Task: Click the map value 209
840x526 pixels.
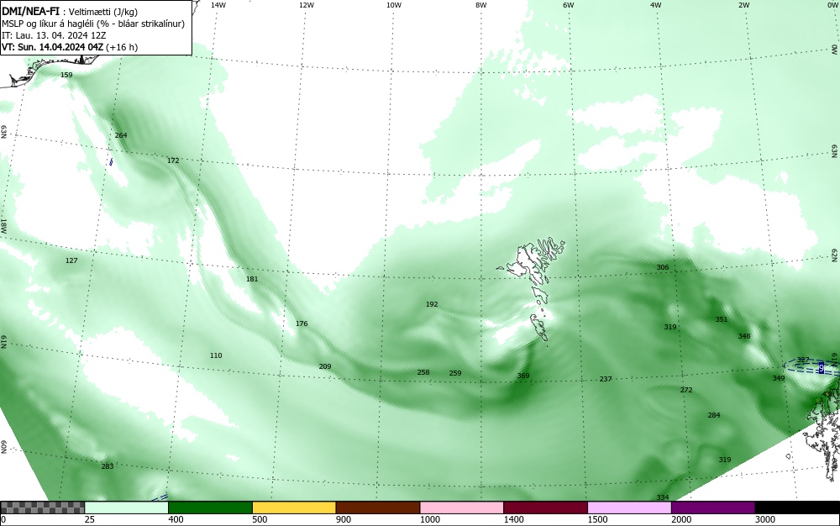Action: pyautogui.click(x=325, y=366)
